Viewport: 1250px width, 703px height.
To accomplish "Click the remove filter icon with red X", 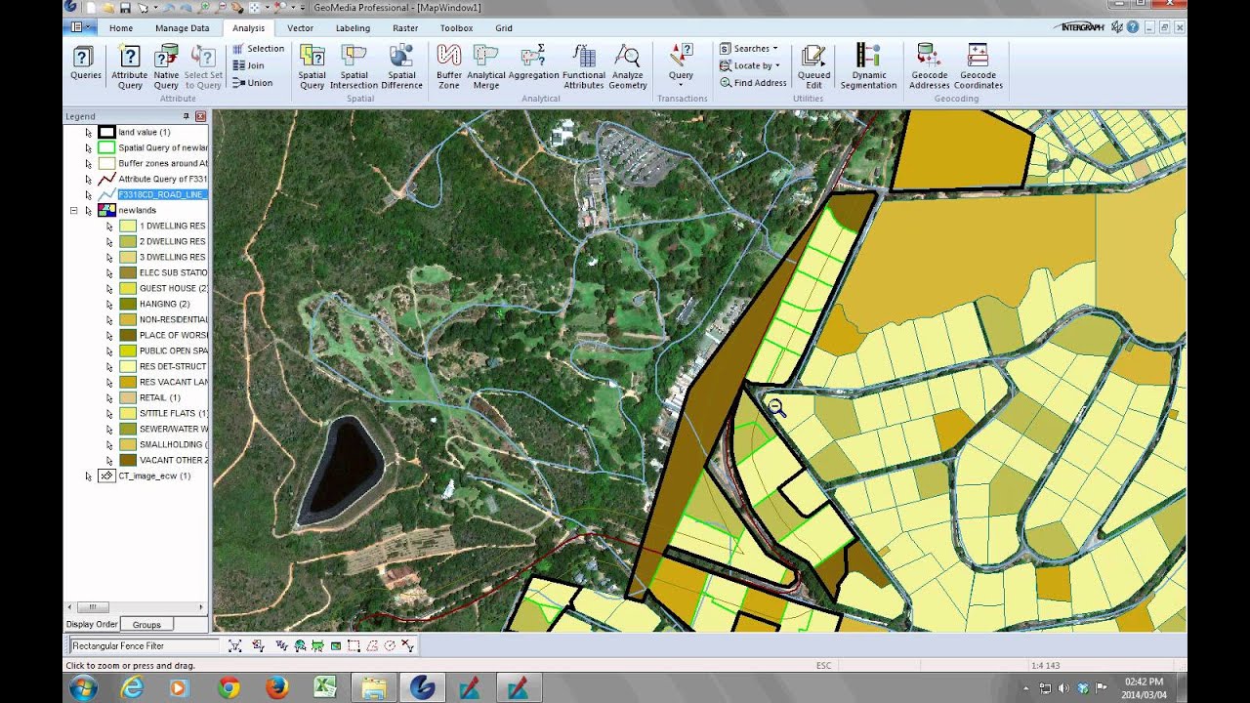I will point(407,645).
